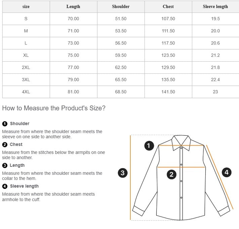This screenshot has height=229, width=239.
Task: Click the bullet 1 icon next to Shoulder heading
Action: (5, 124)
